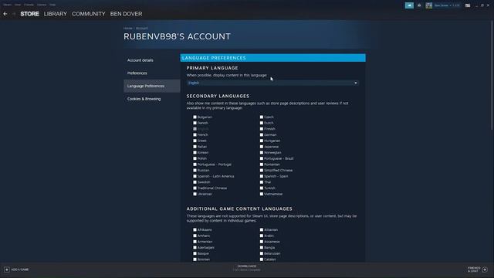This screenshot has height=278, width=494.
Task: Check the Turkish language checkbox
Action: coord(262,188)
